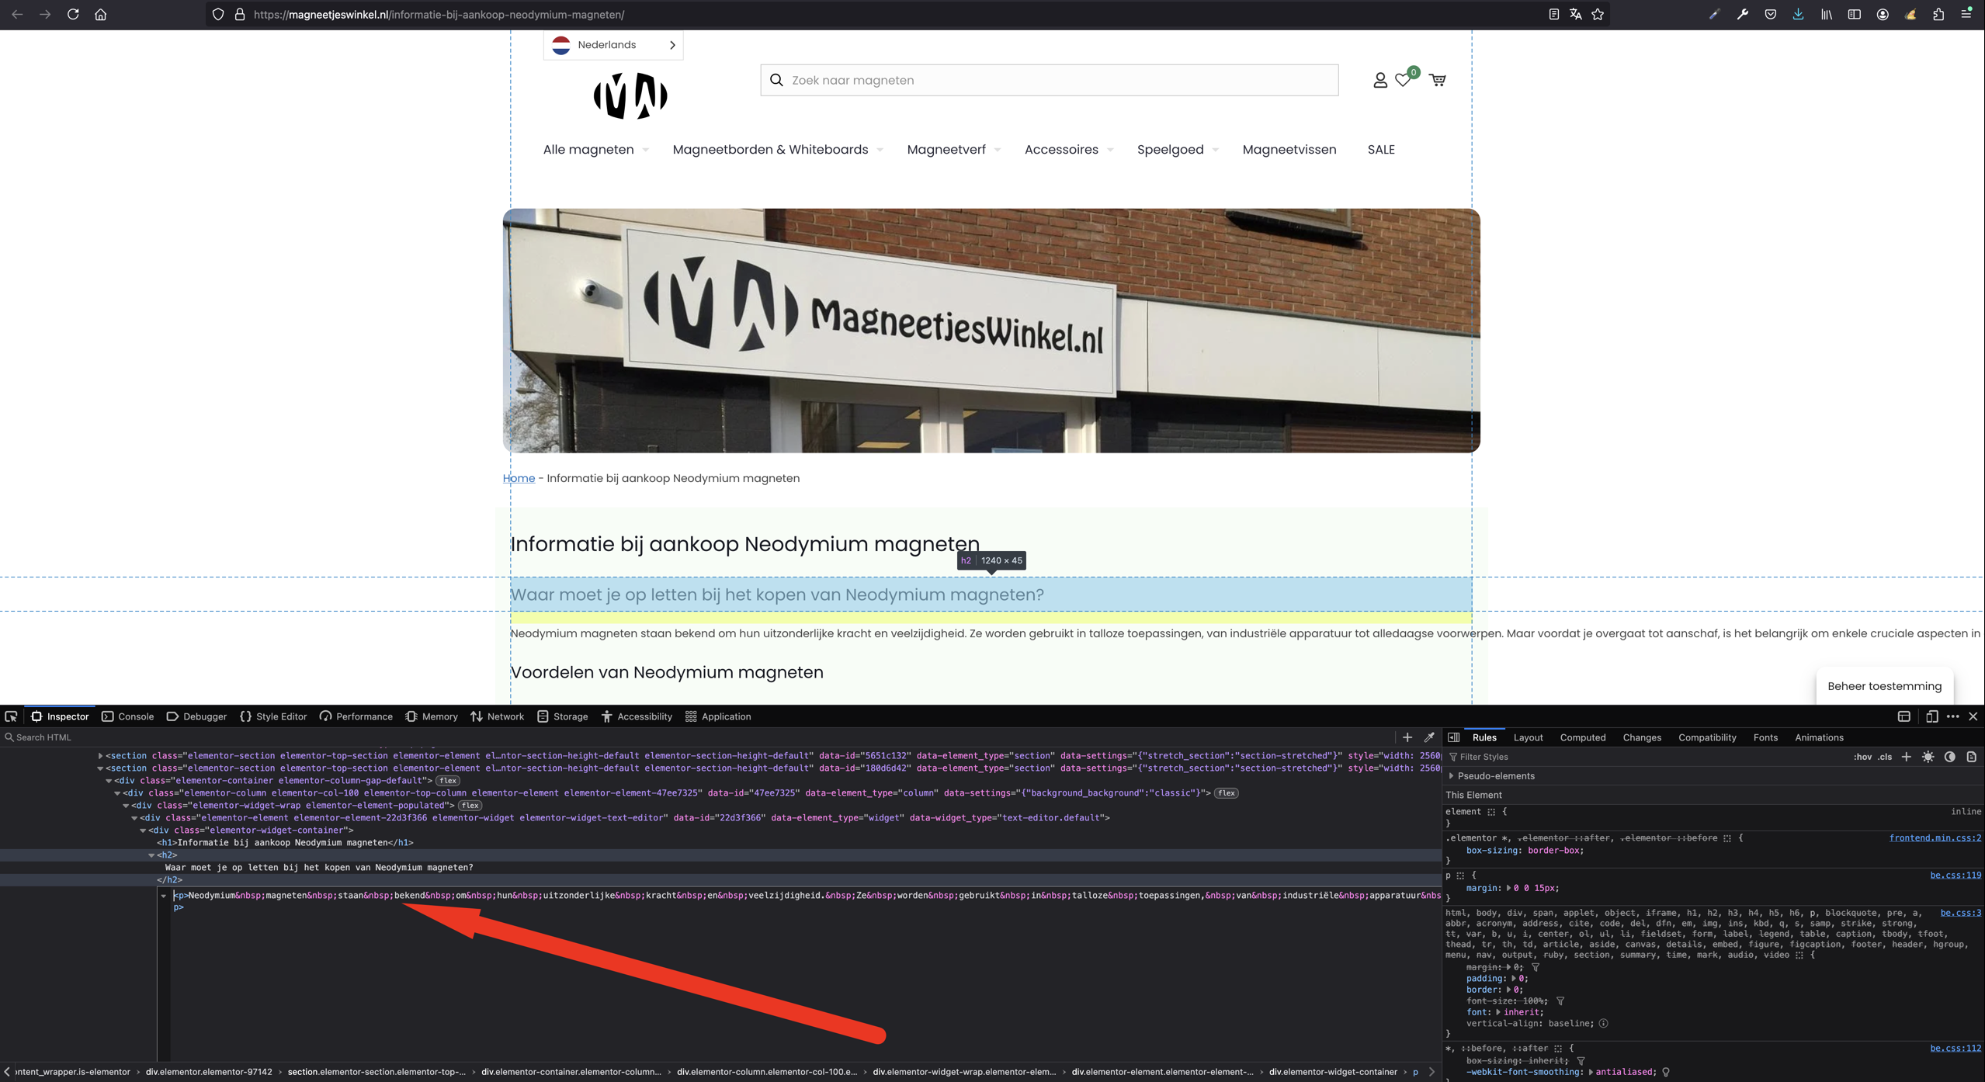Screen dimensions: 1985x1082
Task: Toggle the light color scheme simulation icon
Action: (x=1928, y=757)
